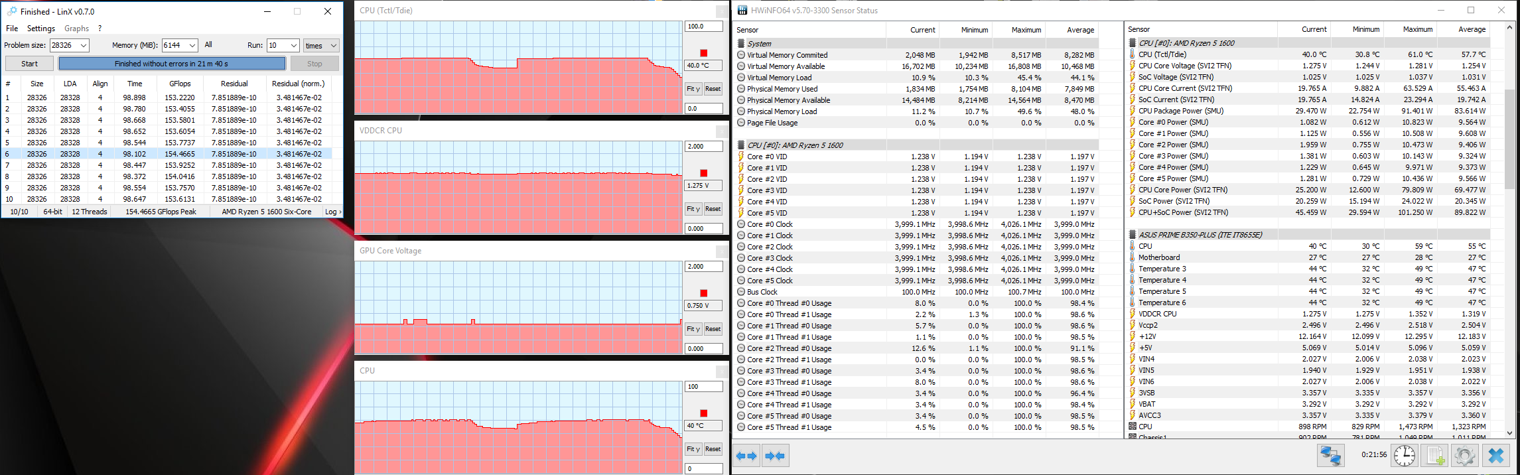Image resolution: width=1520 pixels, height=475 pixels.
Task: Click All memory link in LinX
Action: tap(208, 44)
